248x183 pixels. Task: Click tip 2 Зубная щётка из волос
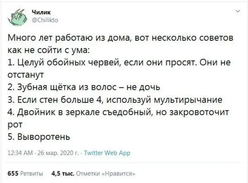click(x=84, y=86)
